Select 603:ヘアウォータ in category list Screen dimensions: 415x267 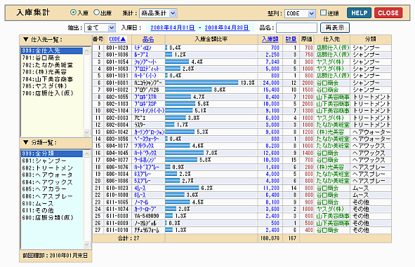click(52, 174)
